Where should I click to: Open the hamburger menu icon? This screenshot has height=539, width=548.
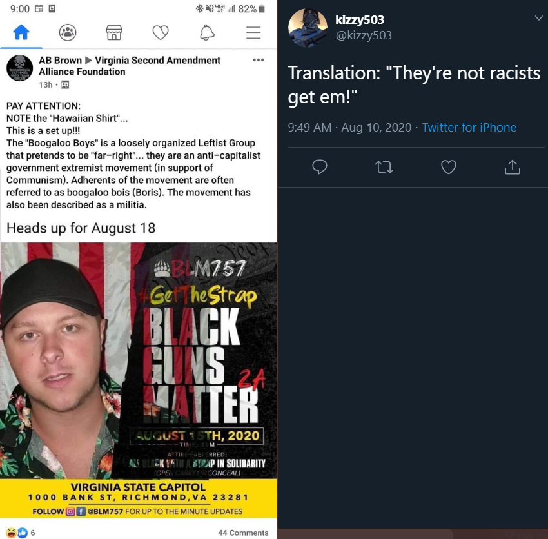point(253,32)
